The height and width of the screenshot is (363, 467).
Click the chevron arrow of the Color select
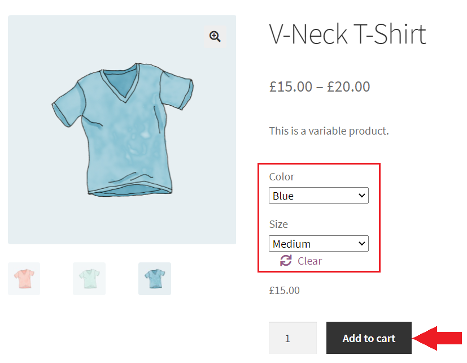pyautogui.click(x=362, y=196)
